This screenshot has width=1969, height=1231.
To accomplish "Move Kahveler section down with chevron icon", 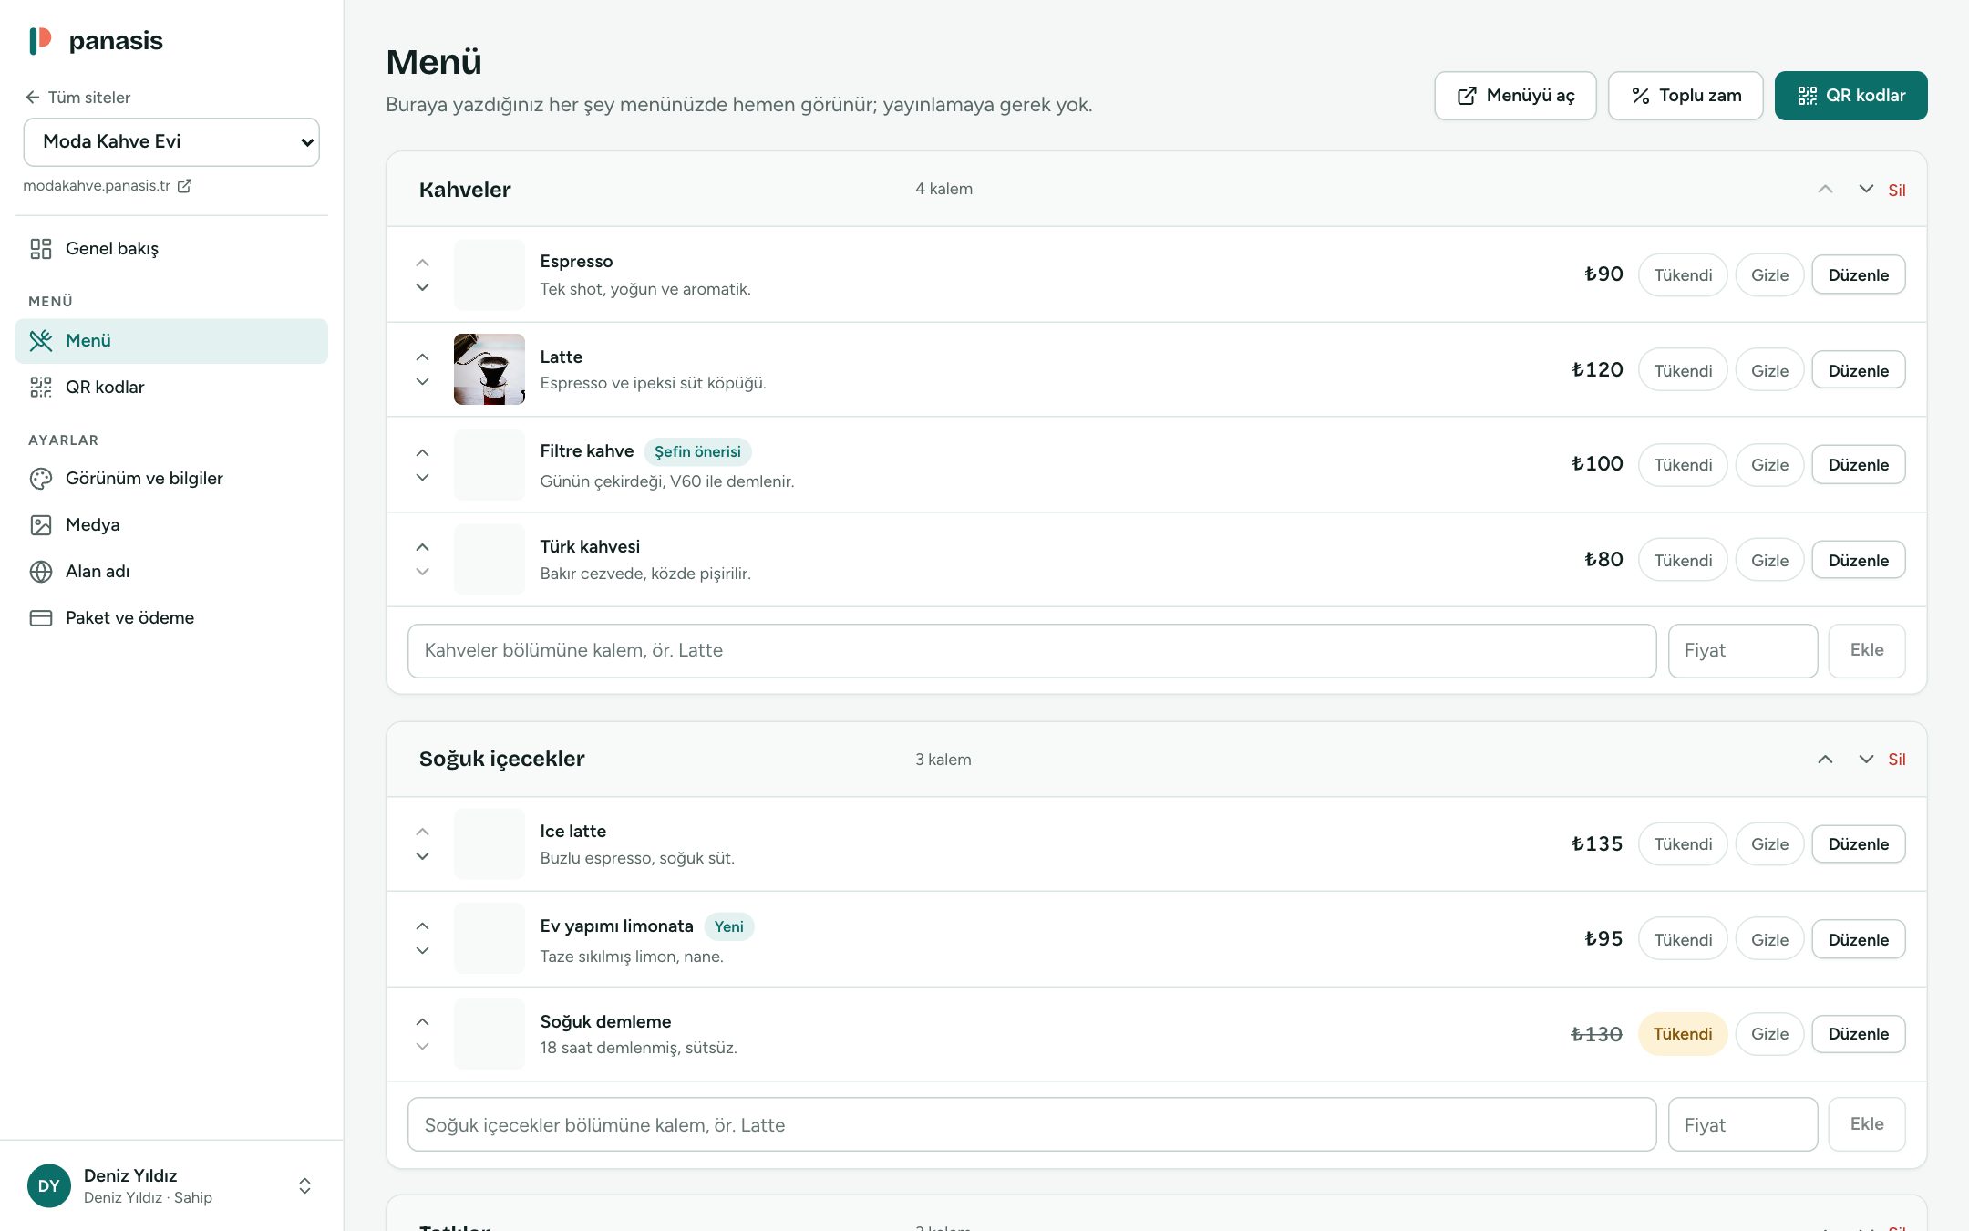I will tap(1866, 189).
